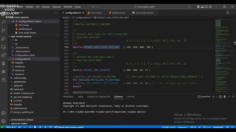Image resolution: width=236 pixels, height=132 pixels.
Task: Switch to SAÍDA panel tab
Action: [80, 97]
